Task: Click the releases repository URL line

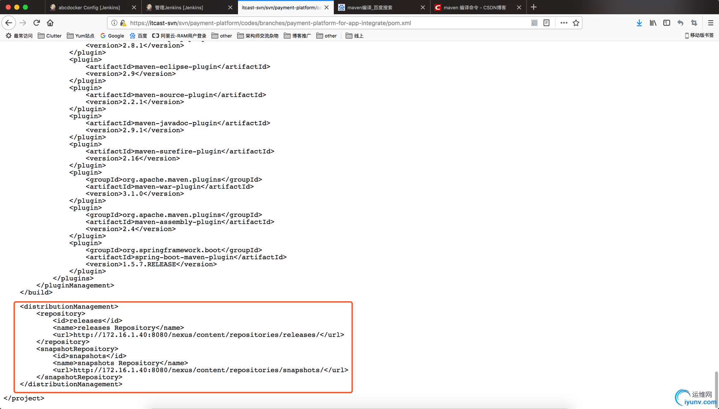Action: [199, 335]
